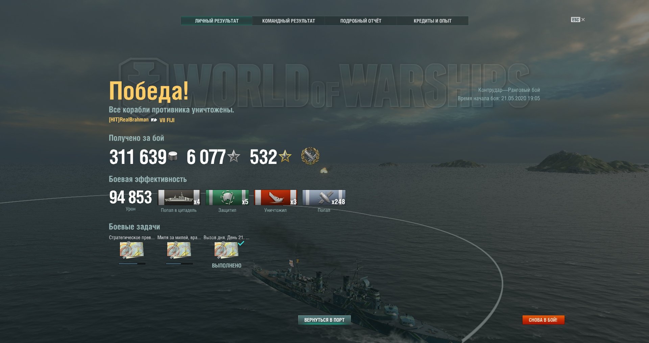649x343 pixels.
Task: Click the achievement medal badge icon
Action: (310, 156)
